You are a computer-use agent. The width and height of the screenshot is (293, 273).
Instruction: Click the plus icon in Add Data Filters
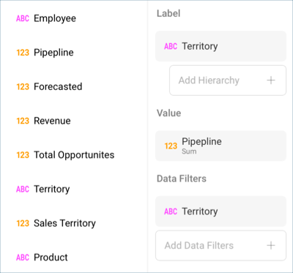point(271,245)
